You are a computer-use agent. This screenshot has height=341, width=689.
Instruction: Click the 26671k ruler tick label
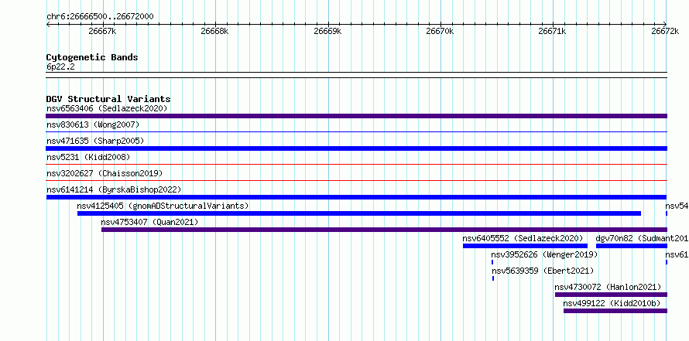[553, 31]
